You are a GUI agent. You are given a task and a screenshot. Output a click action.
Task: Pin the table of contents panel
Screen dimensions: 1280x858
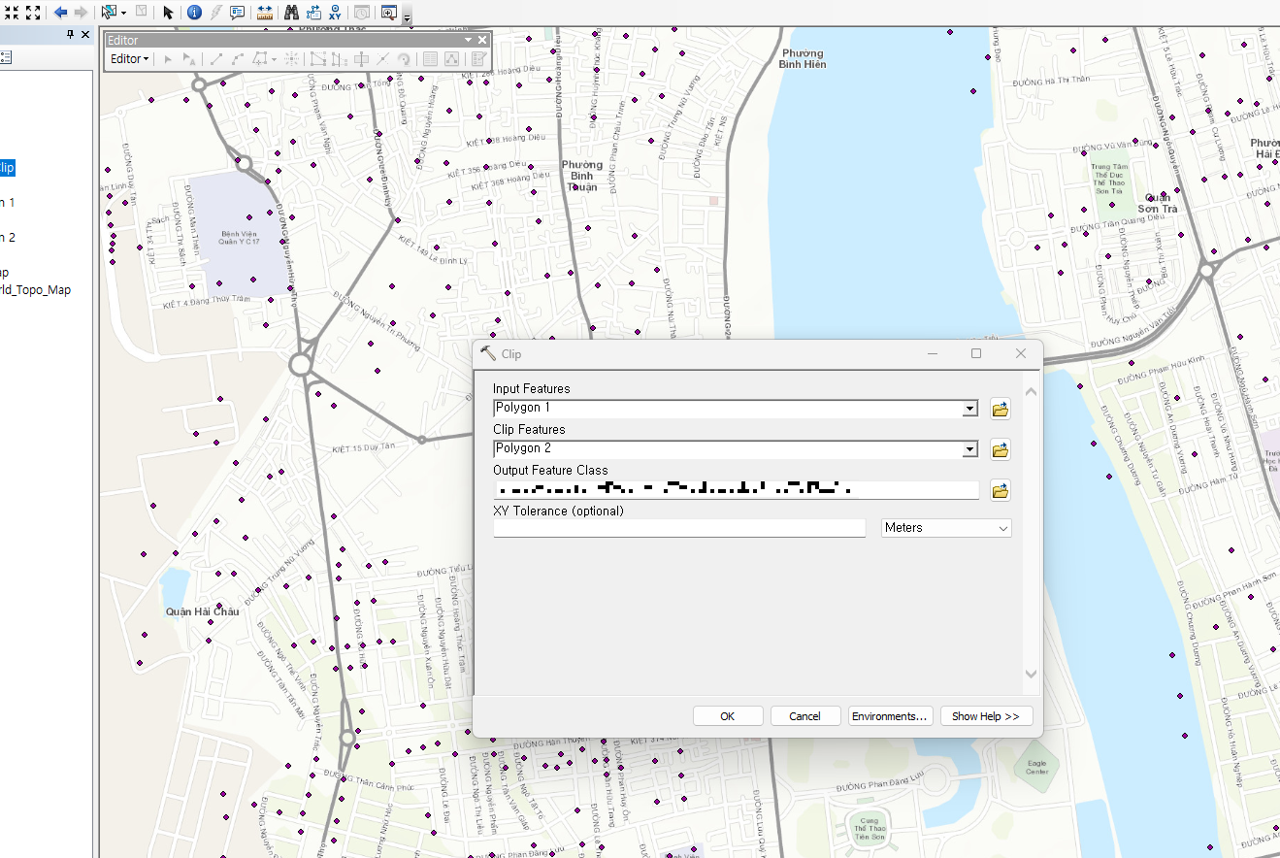click(70, 35)
